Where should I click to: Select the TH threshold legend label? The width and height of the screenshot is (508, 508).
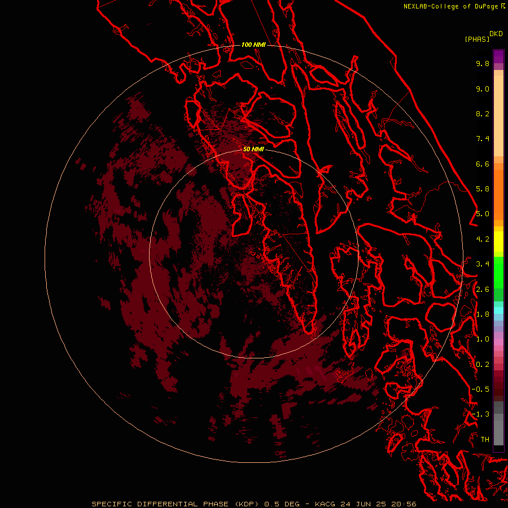click(x=485, y=439)
